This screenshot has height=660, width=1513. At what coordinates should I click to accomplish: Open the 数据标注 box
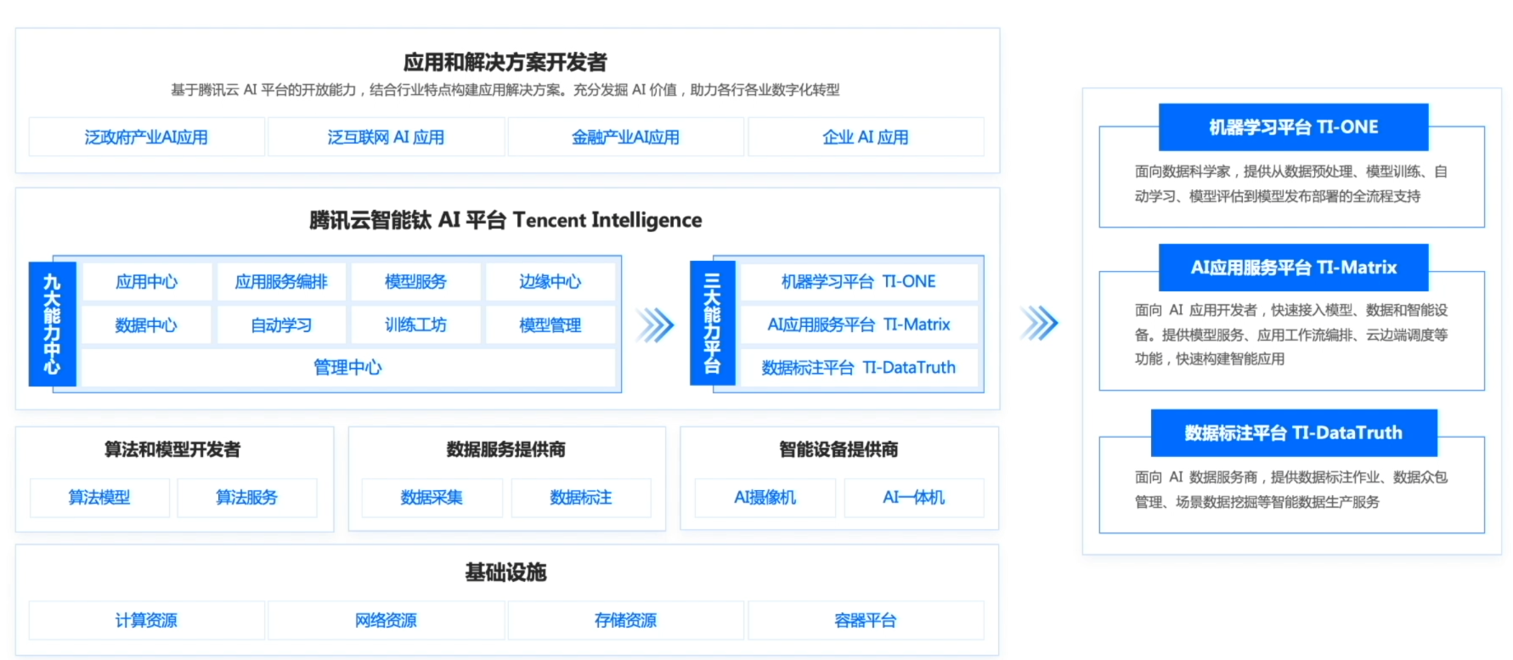(x=581, y=498)
